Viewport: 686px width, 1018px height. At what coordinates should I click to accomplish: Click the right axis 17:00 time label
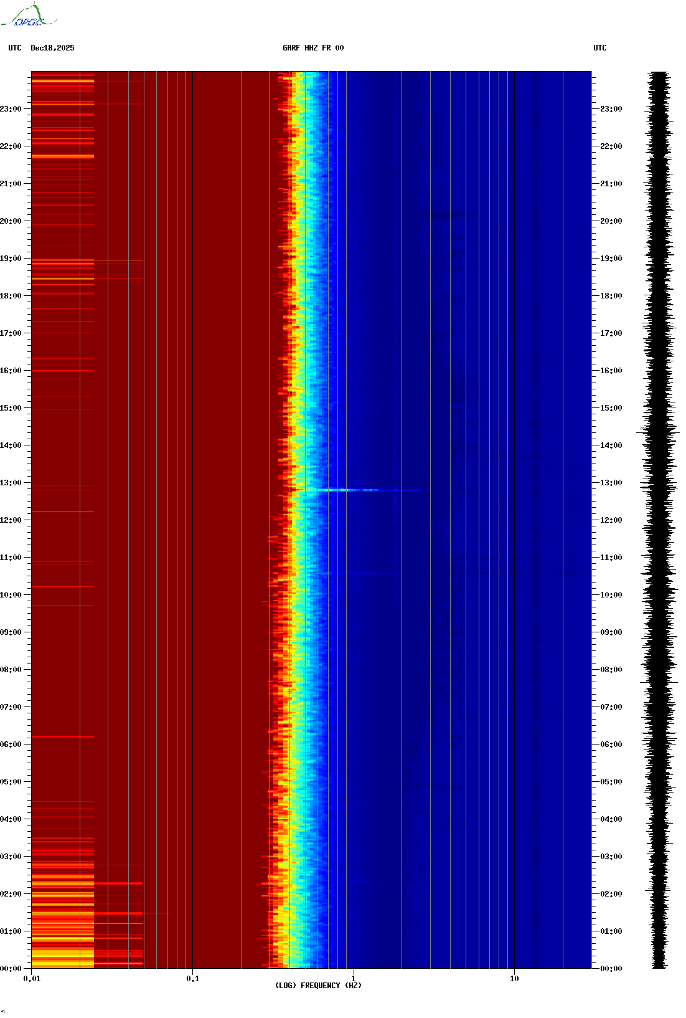[x=611, y=333]
